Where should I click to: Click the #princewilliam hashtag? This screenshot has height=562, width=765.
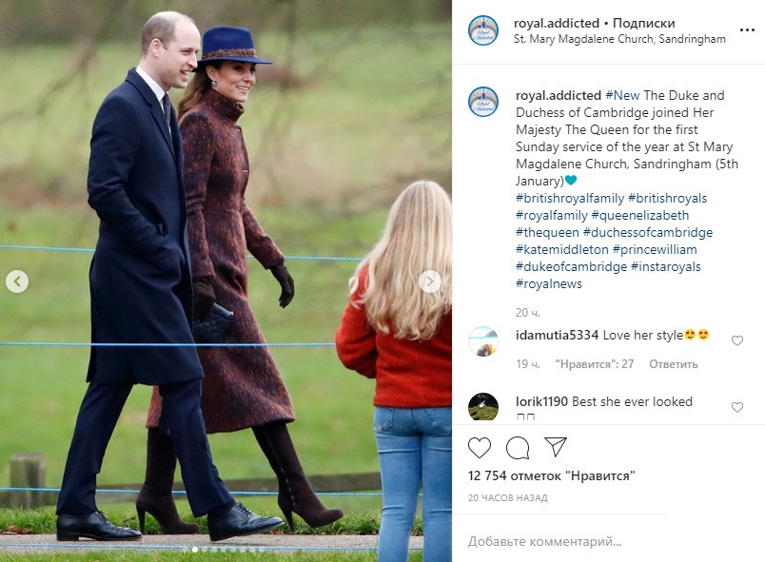pyautogui.click(x=655, y=249)
